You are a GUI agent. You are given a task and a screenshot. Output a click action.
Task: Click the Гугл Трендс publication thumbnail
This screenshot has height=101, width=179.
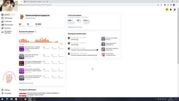[23, 95]
